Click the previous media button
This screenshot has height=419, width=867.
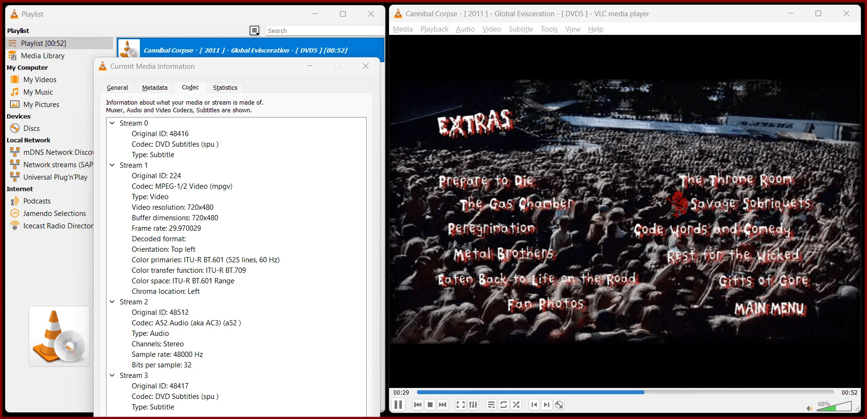click(x=418, y=405)
